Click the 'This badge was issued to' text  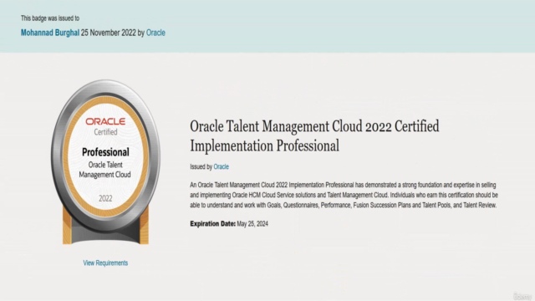[x=50, y=18]
